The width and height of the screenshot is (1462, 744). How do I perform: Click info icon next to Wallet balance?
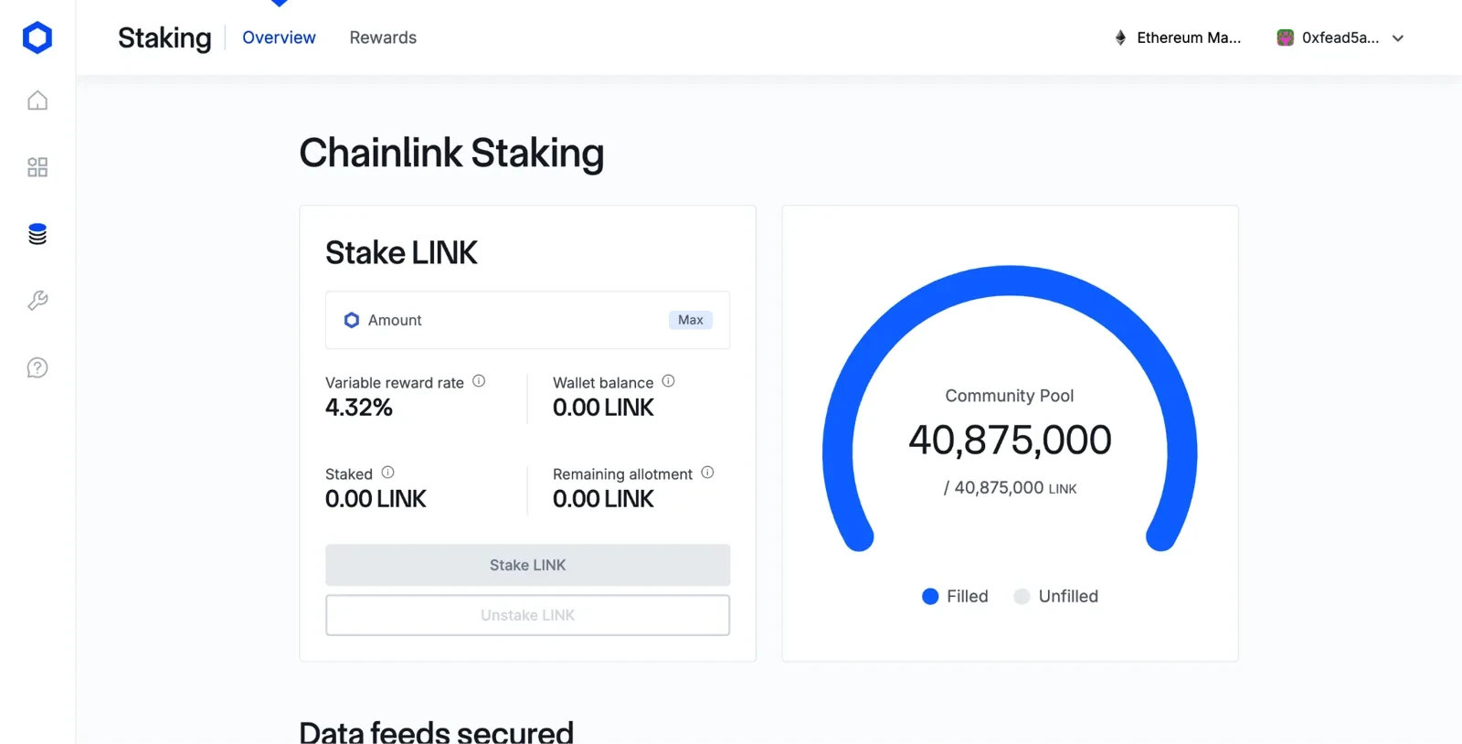tap(668, 381)
